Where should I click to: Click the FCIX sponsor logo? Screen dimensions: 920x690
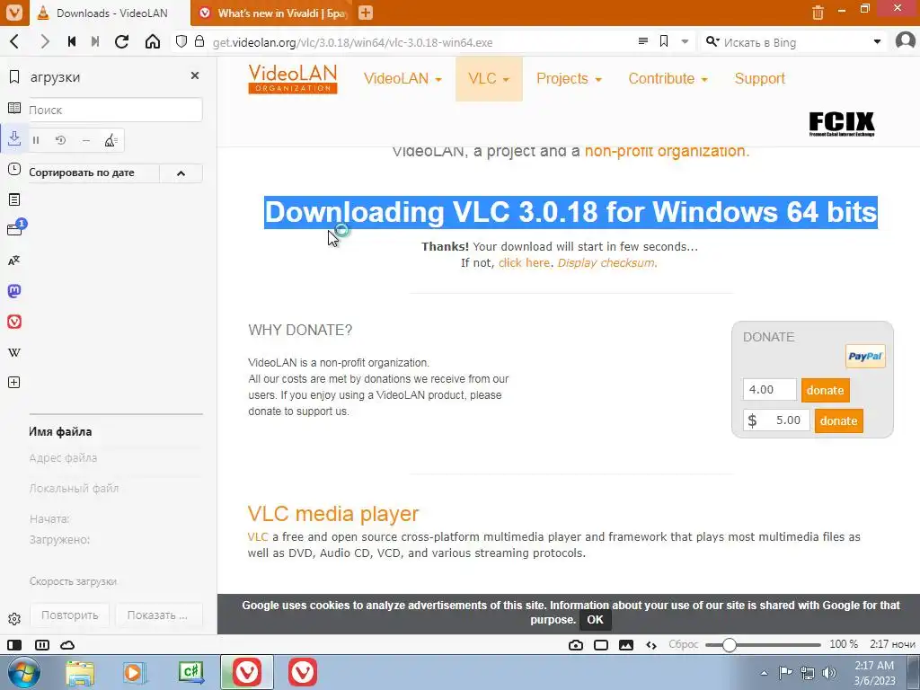[x=841, y=124]
